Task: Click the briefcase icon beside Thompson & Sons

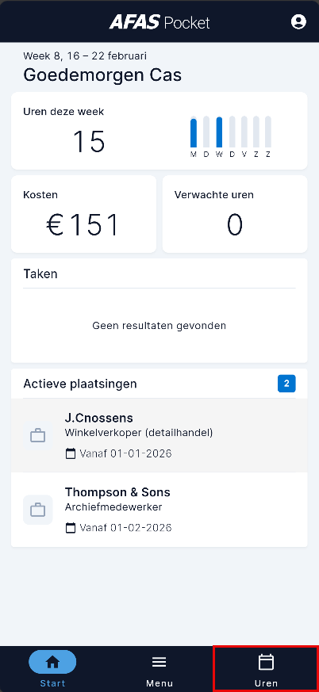Action: [37, 510]
